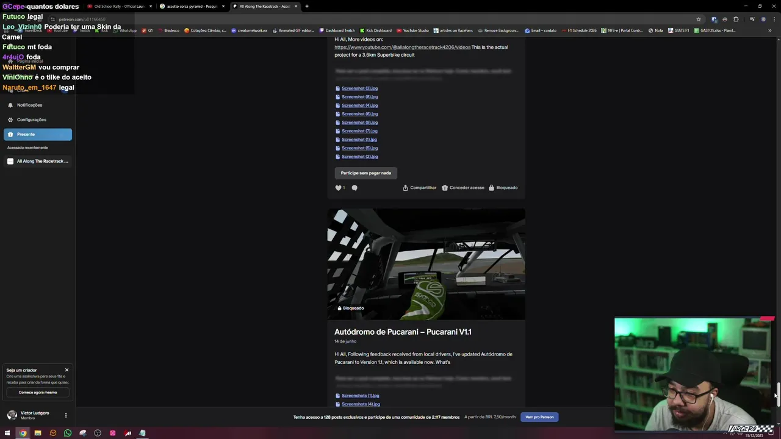
Task: Click the 128 posts exclusivos banner text
Action: click(x=376, y=417)
